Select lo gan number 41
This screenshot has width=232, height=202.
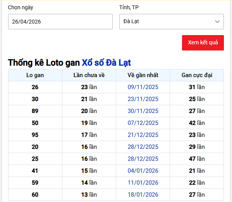pyautogui.click(x=35, y=171)
